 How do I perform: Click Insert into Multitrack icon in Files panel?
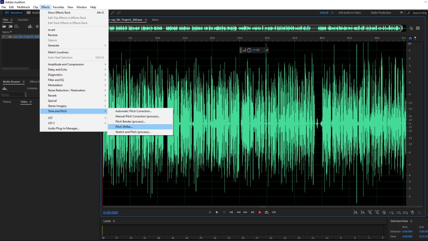[x=30, y=26]
